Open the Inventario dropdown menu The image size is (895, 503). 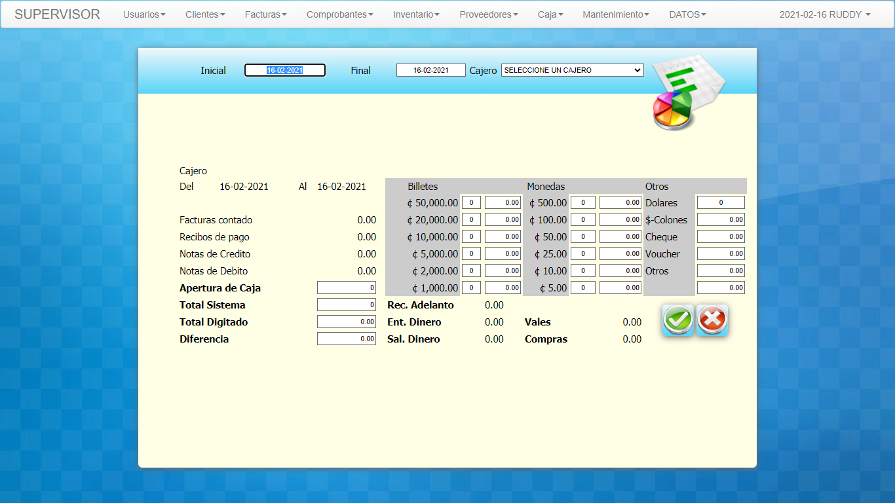[x=416, y=14]
